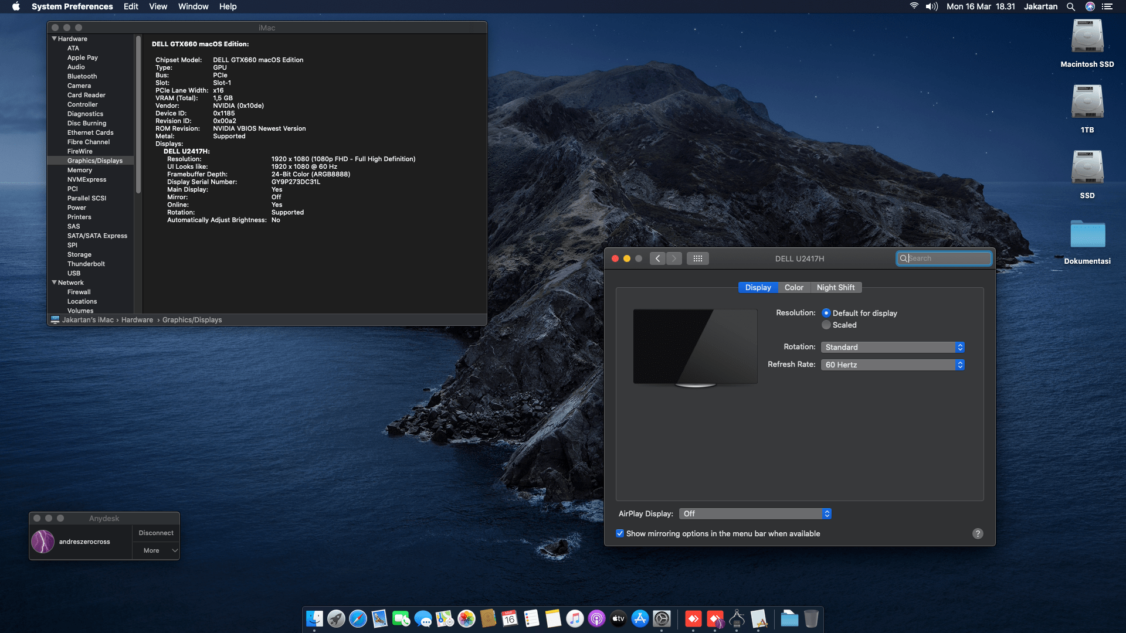Screen dimensions: 1126x633
Task: Open System Information from the dock
Action: pos(737,618)
